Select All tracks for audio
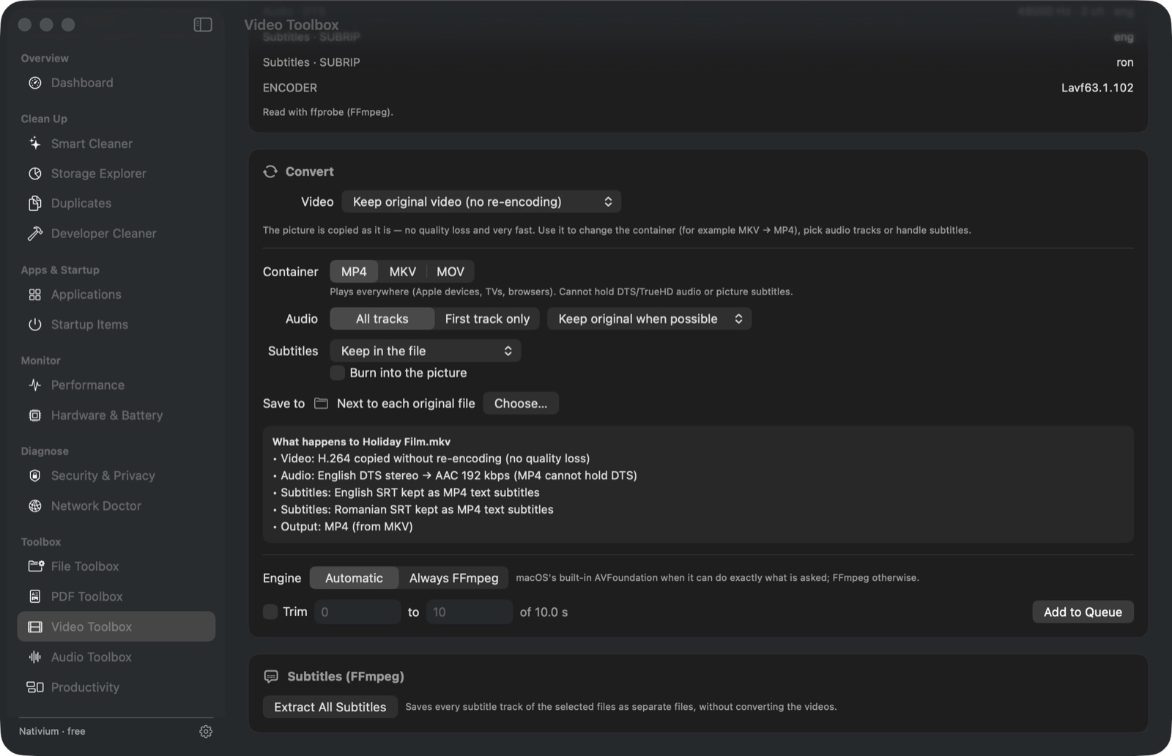 pyautogui.click(x=382, y=319)
